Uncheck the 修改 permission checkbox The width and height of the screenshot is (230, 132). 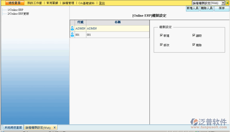coord(161,45)
